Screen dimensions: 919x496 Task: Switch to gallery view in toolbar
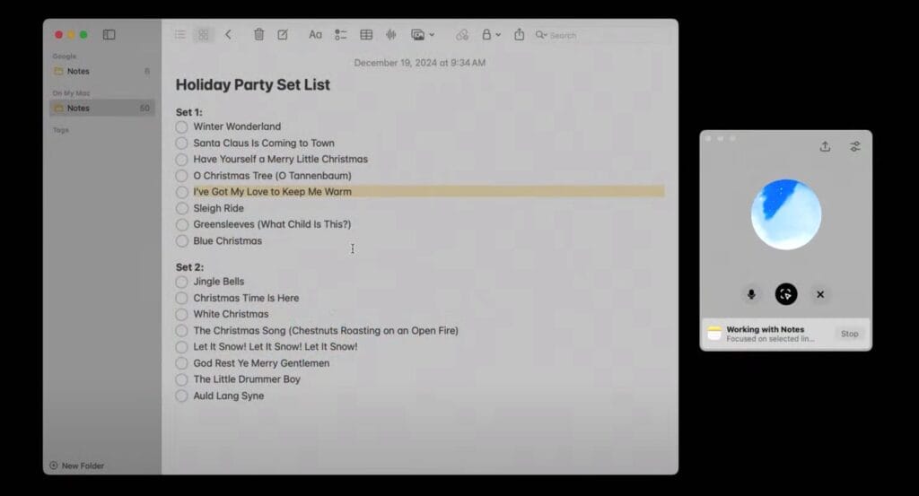coord(204,35)
